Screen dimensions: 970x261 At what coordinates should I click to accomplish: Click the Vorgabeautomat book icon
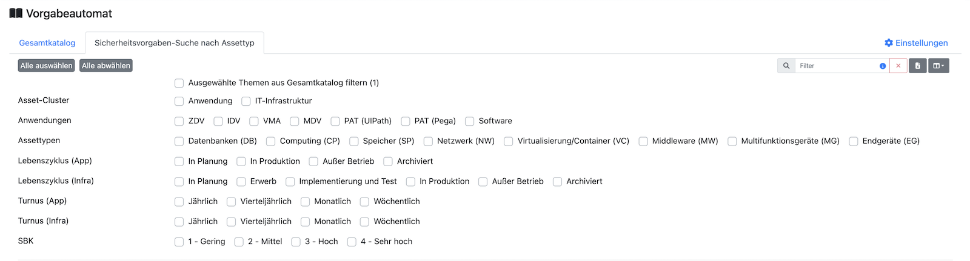(16, 13)
